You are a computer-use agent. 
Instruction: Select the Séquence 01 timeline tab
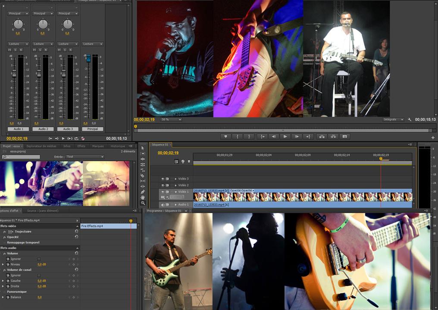click(160, 145)
